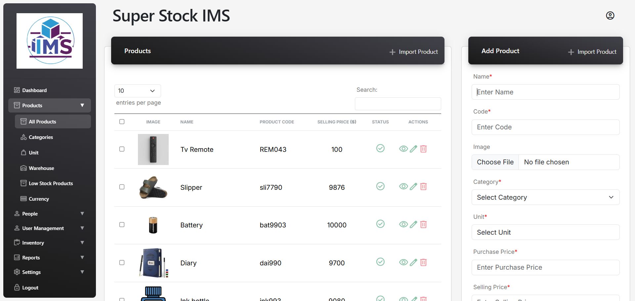Click the Diary status checkmark icon
Viewport: 635px width, 301px height.
(x=380, y=262)
